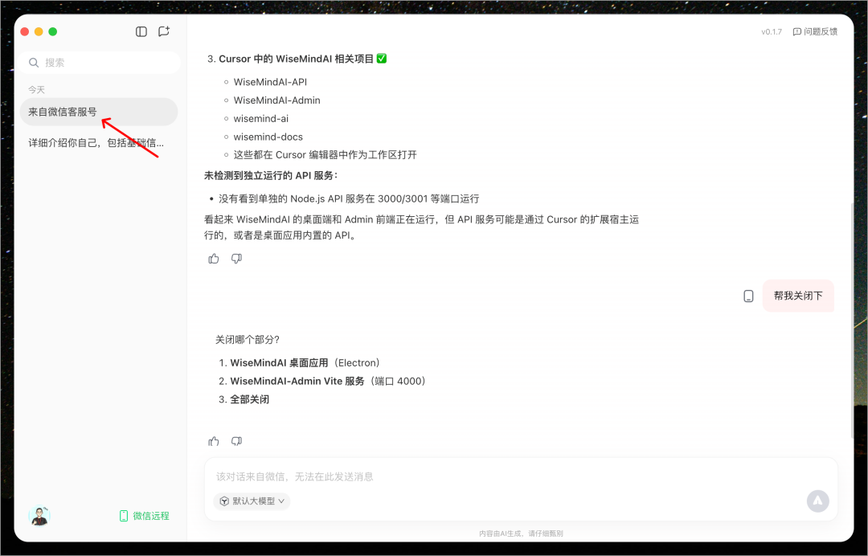This screenshot has width=868, height=556.
Task: Open 微信远程 remote link
Action: pos(145,516)
